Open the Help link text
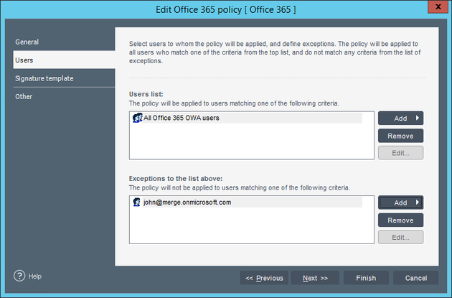Viewport: 452px width, 298px height. [x=35, y=276]
